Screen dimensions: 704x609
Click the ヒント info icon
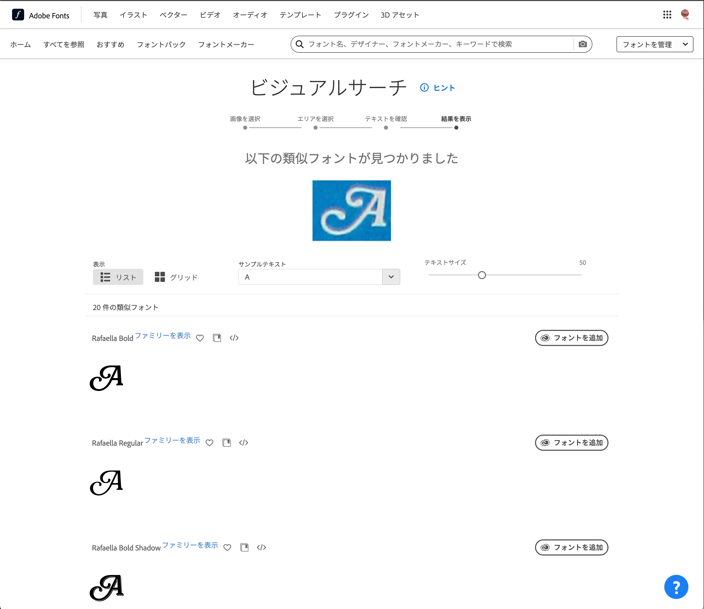(x=424, y=88)
